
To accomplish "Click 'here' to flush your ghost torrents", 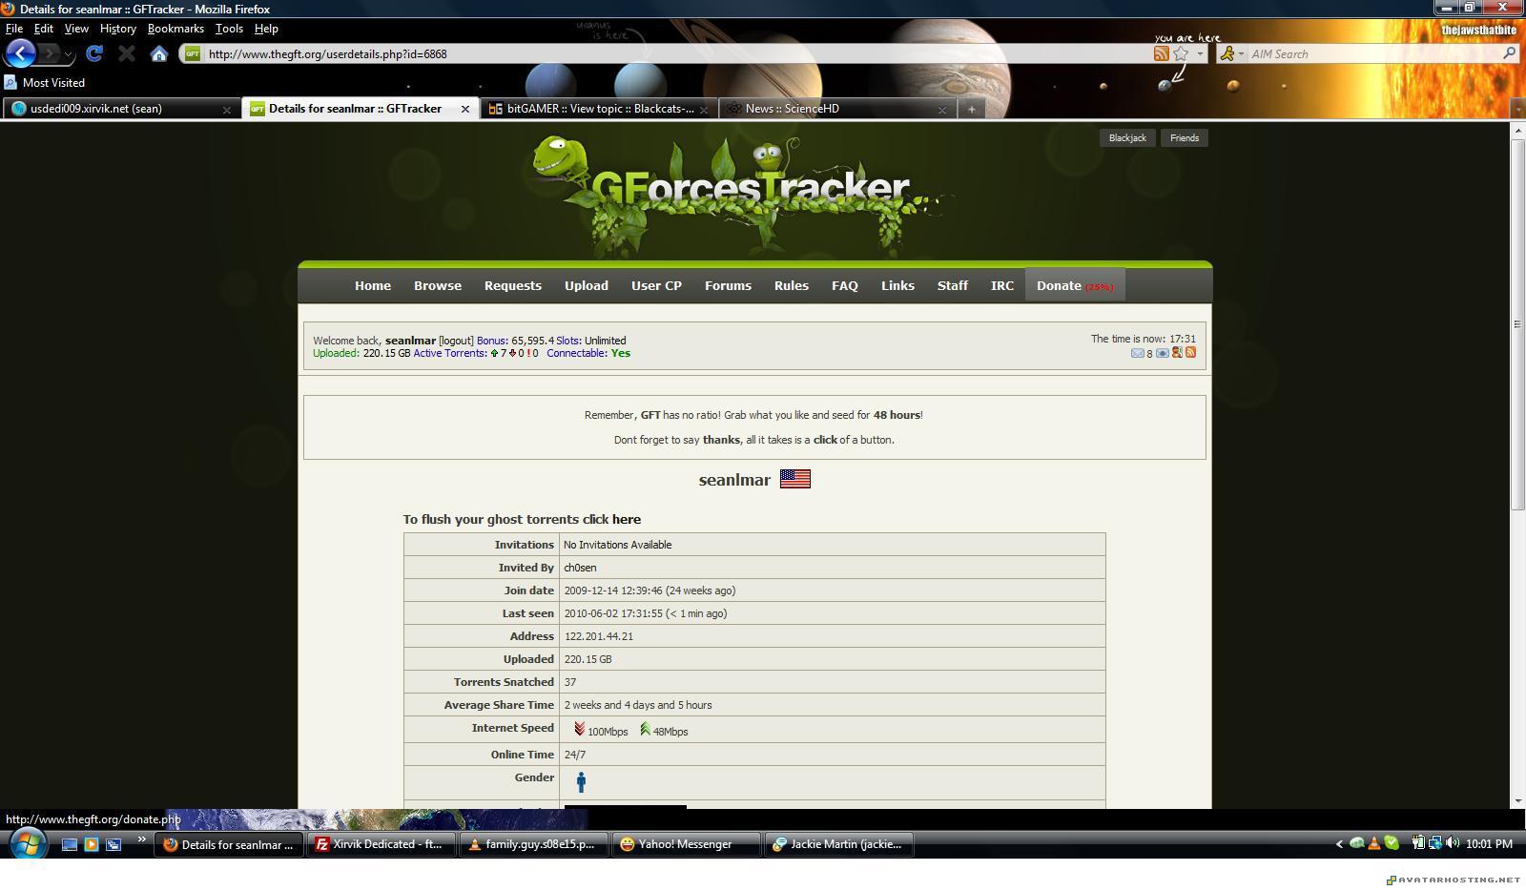I will [627, 519].
